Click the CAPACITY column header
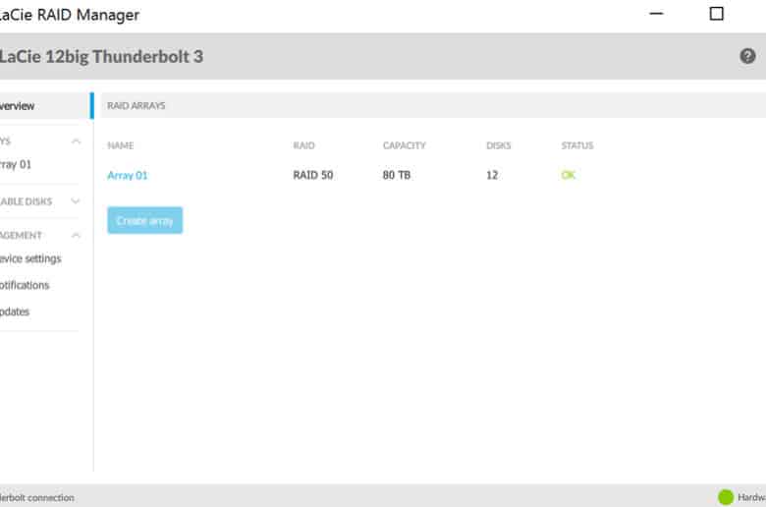The height and width of the screenshot is (507, 766). tap(404, 145)
